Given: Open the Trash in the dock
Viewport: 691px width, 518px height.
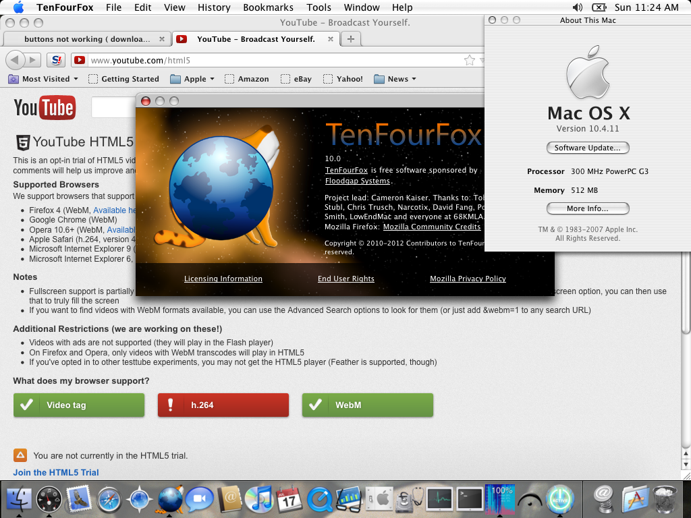Looking at the screenshot, I should tap(665, 499).
